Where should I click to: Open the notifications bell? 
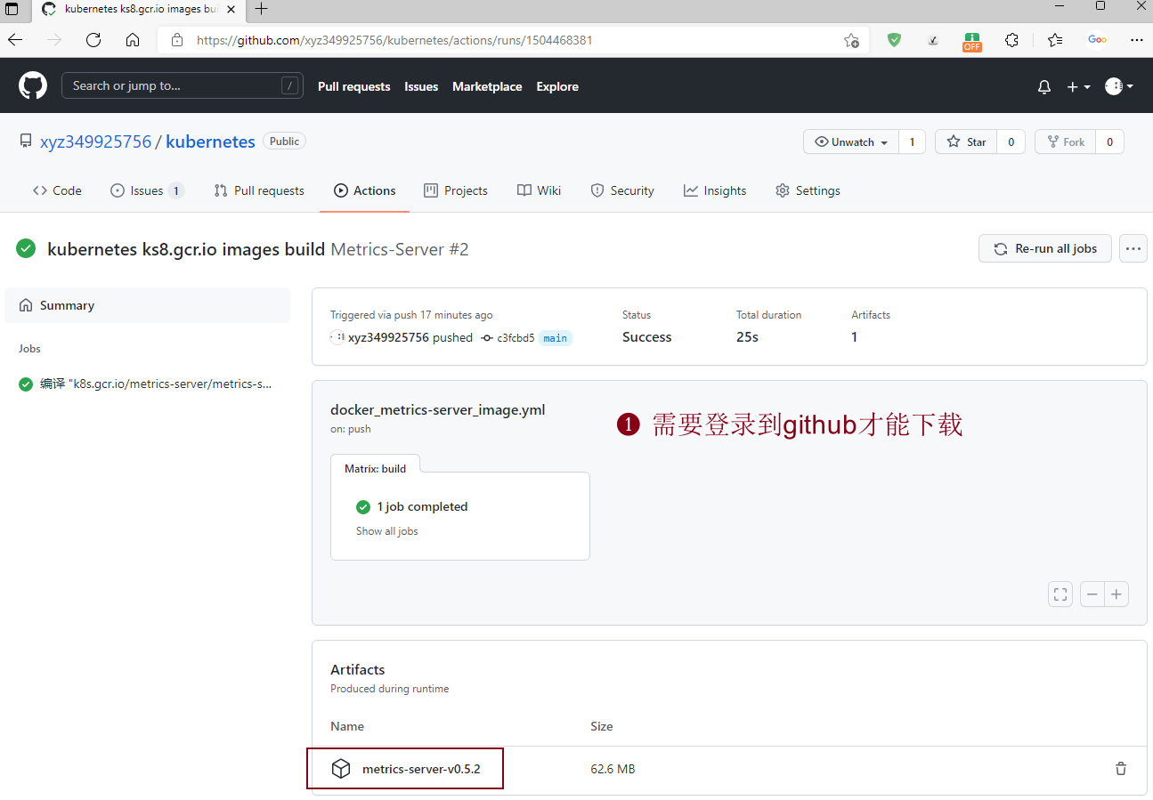tap(1044, 86)
